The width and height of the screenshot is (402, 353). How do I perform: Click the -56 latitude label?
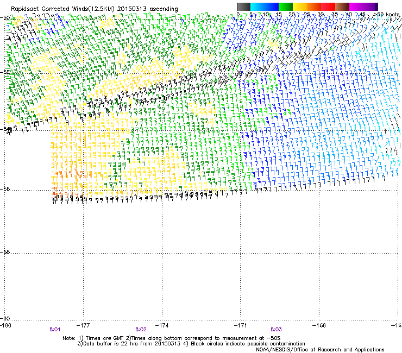pyautogui.click(x=5, y=189)
